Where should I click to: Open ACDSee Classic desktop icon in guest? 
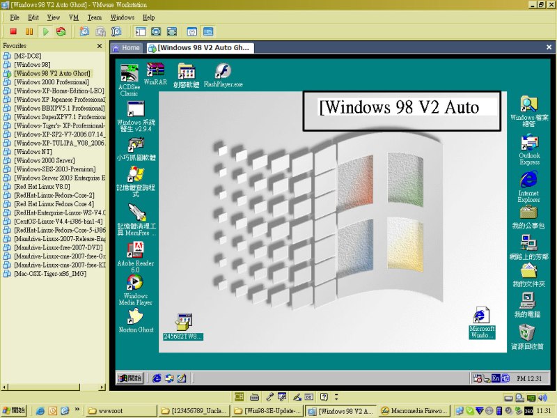pyautogui.click(x=129, y=80)
